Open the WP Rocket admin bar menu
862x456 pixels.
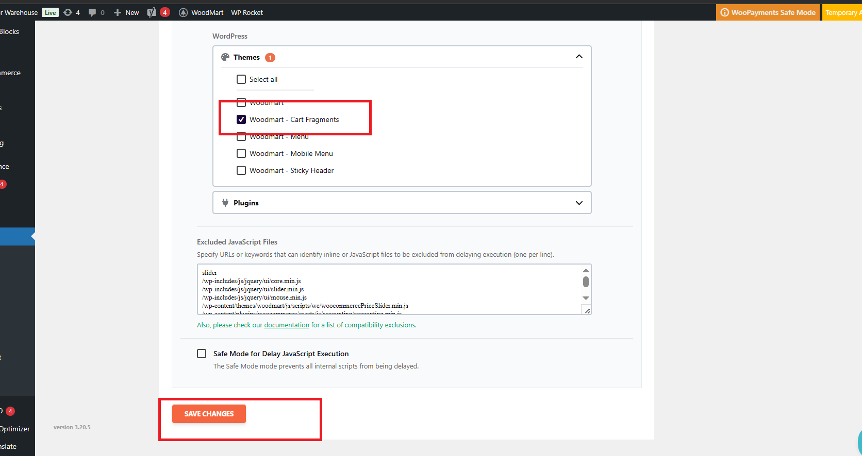click(x=247, y=12)
